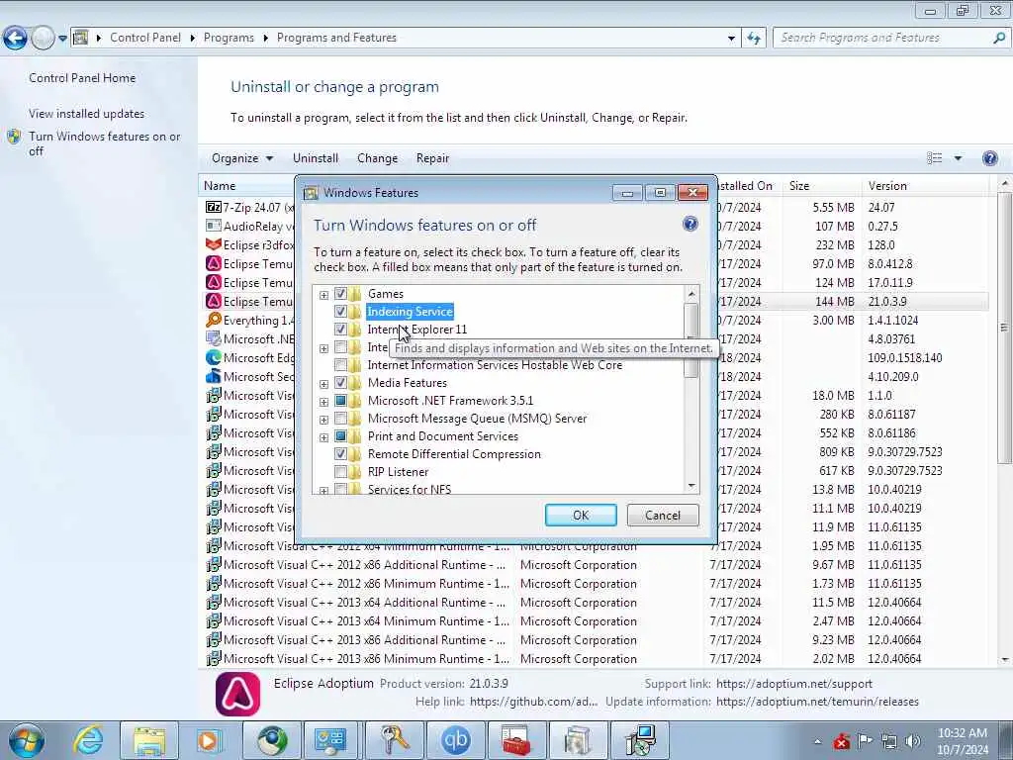Image resolution: width=1013 pixels, height=760 pixels.
Task: Enable the RIP Listener checkbox
Action: [340, 472]
